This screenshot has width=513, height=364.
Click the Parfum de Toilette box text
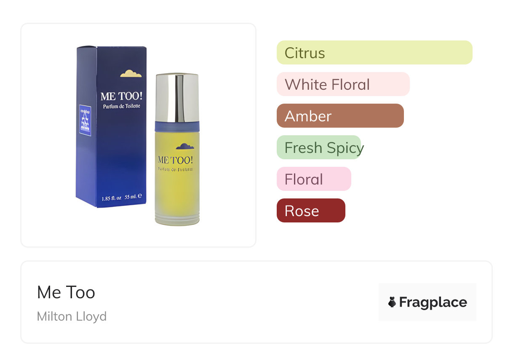tap(121, 107)
